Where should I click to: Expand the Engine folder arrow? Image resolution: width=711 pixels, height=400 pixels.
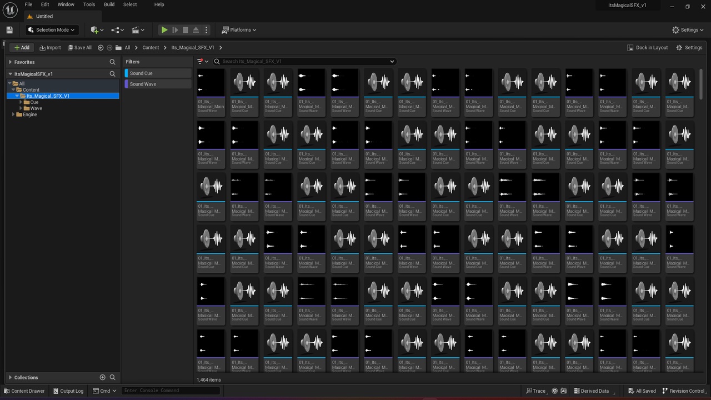click(14, 114)
